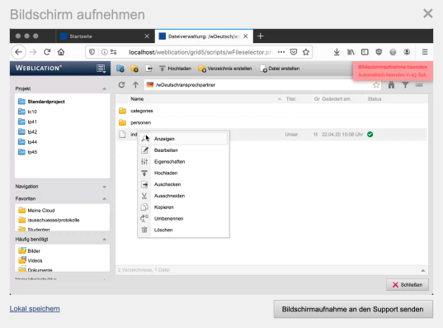Screen dimensions: 443x328
Task: Close the Bildschirm aufnehmen dialog
Action: [x=428, y=13]
